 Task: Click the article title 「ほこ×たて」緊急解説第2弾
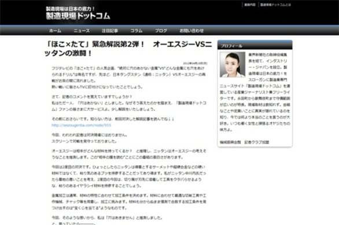(128, 48)
